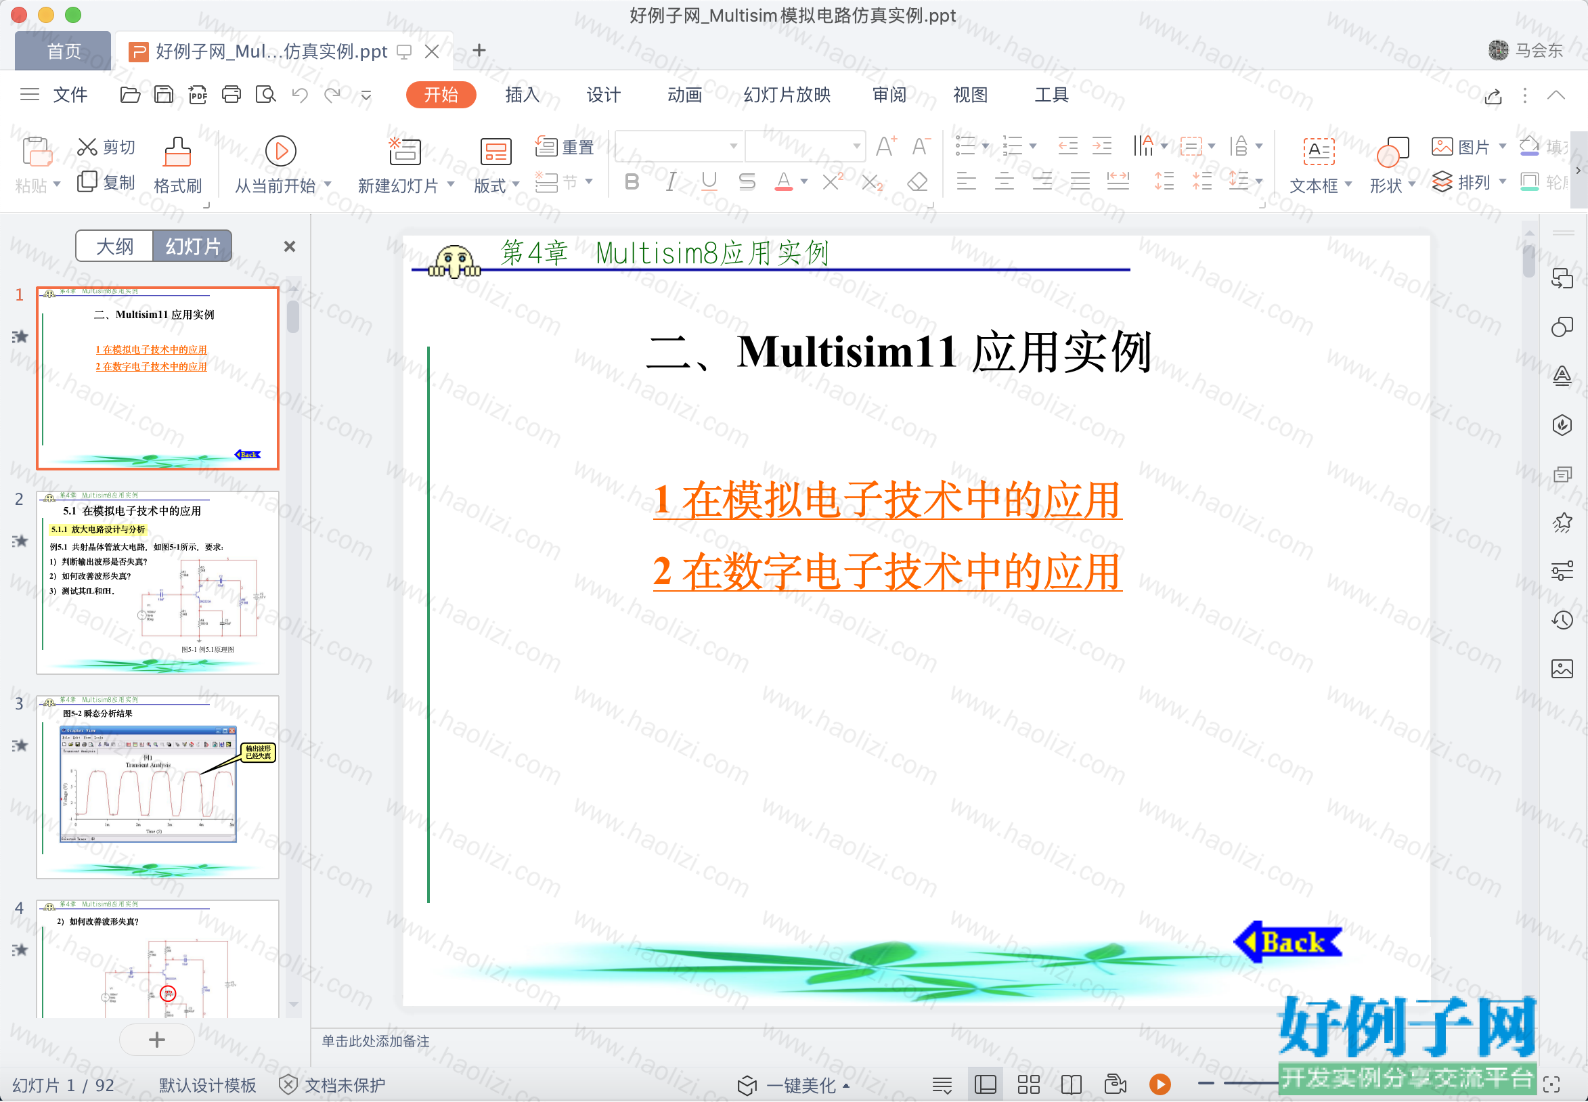Export to PDF icon
This screenshot has width=1588, height=1102.
click(198, 95)
